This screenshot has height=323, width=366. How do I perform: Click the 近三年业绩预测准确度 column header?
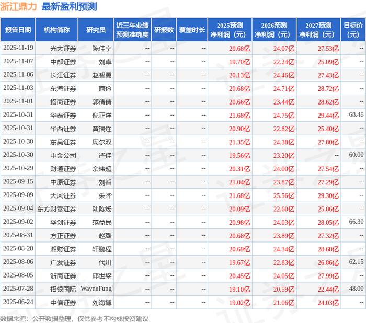click(x=132, y=30)
